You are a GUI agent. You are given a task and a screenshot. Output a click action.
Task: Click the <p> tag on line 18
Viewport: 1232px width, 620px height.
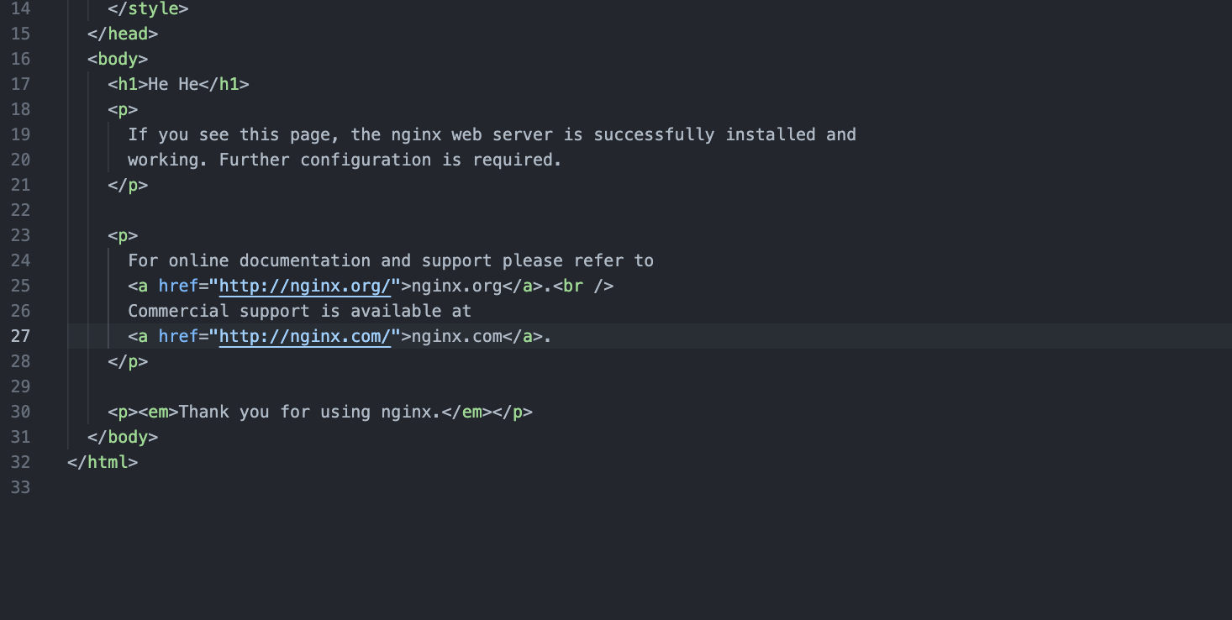pos(123,109)
